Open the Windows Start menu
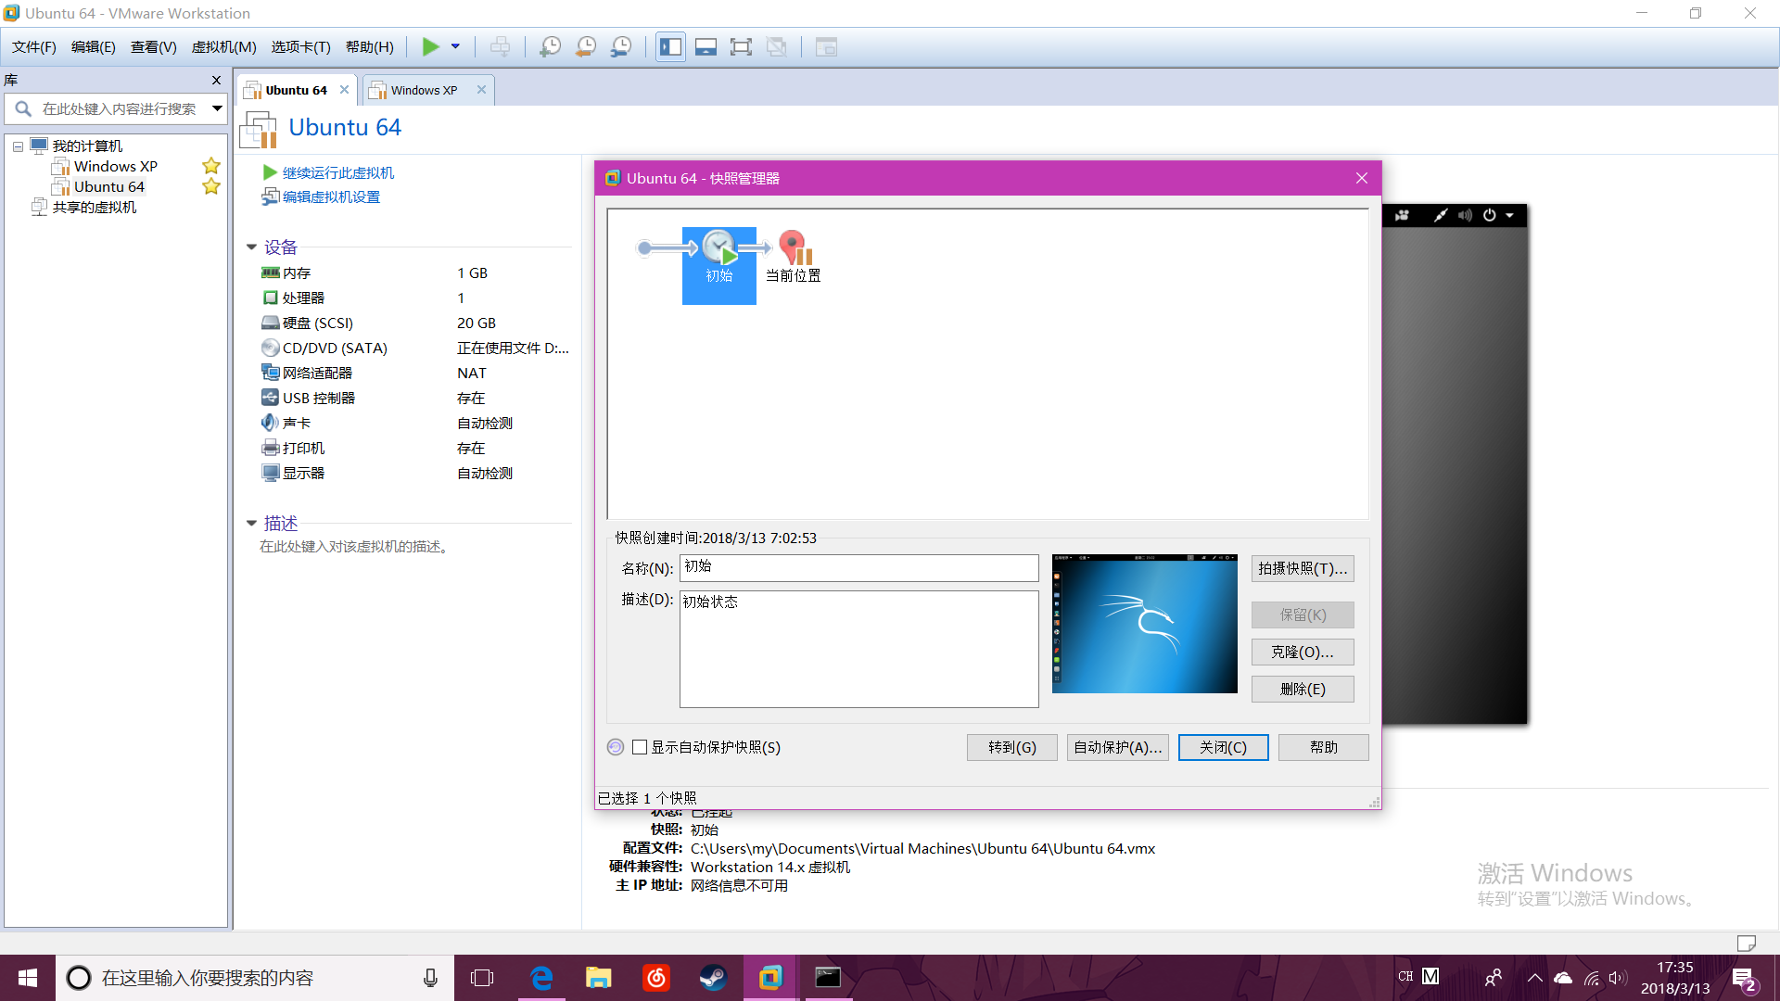Image resolution: width=1780 pixels, height=1001 pixels. 28,978
